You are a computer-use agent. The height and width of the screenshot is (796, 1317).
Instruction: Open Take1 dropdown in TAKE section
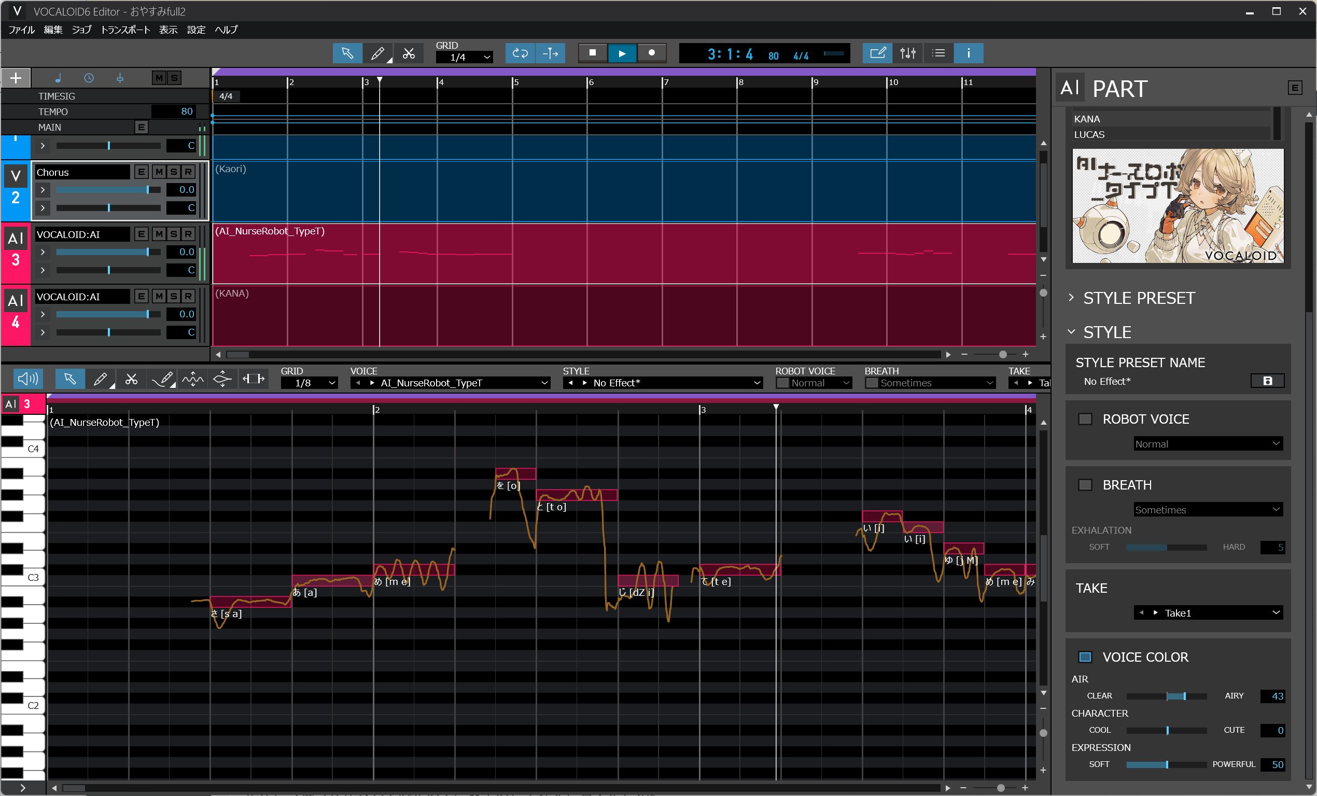click(x=1208, y=612)
